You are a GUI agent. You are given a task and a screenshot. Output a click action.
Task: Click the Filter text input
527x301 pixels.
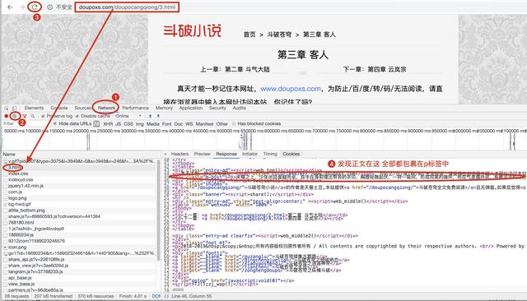27,124
